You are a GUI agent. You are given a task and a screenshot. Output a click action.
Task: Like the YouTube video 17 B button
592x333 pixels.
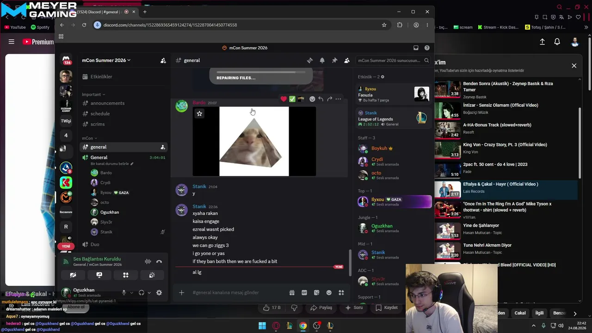[x=272, y=308]
